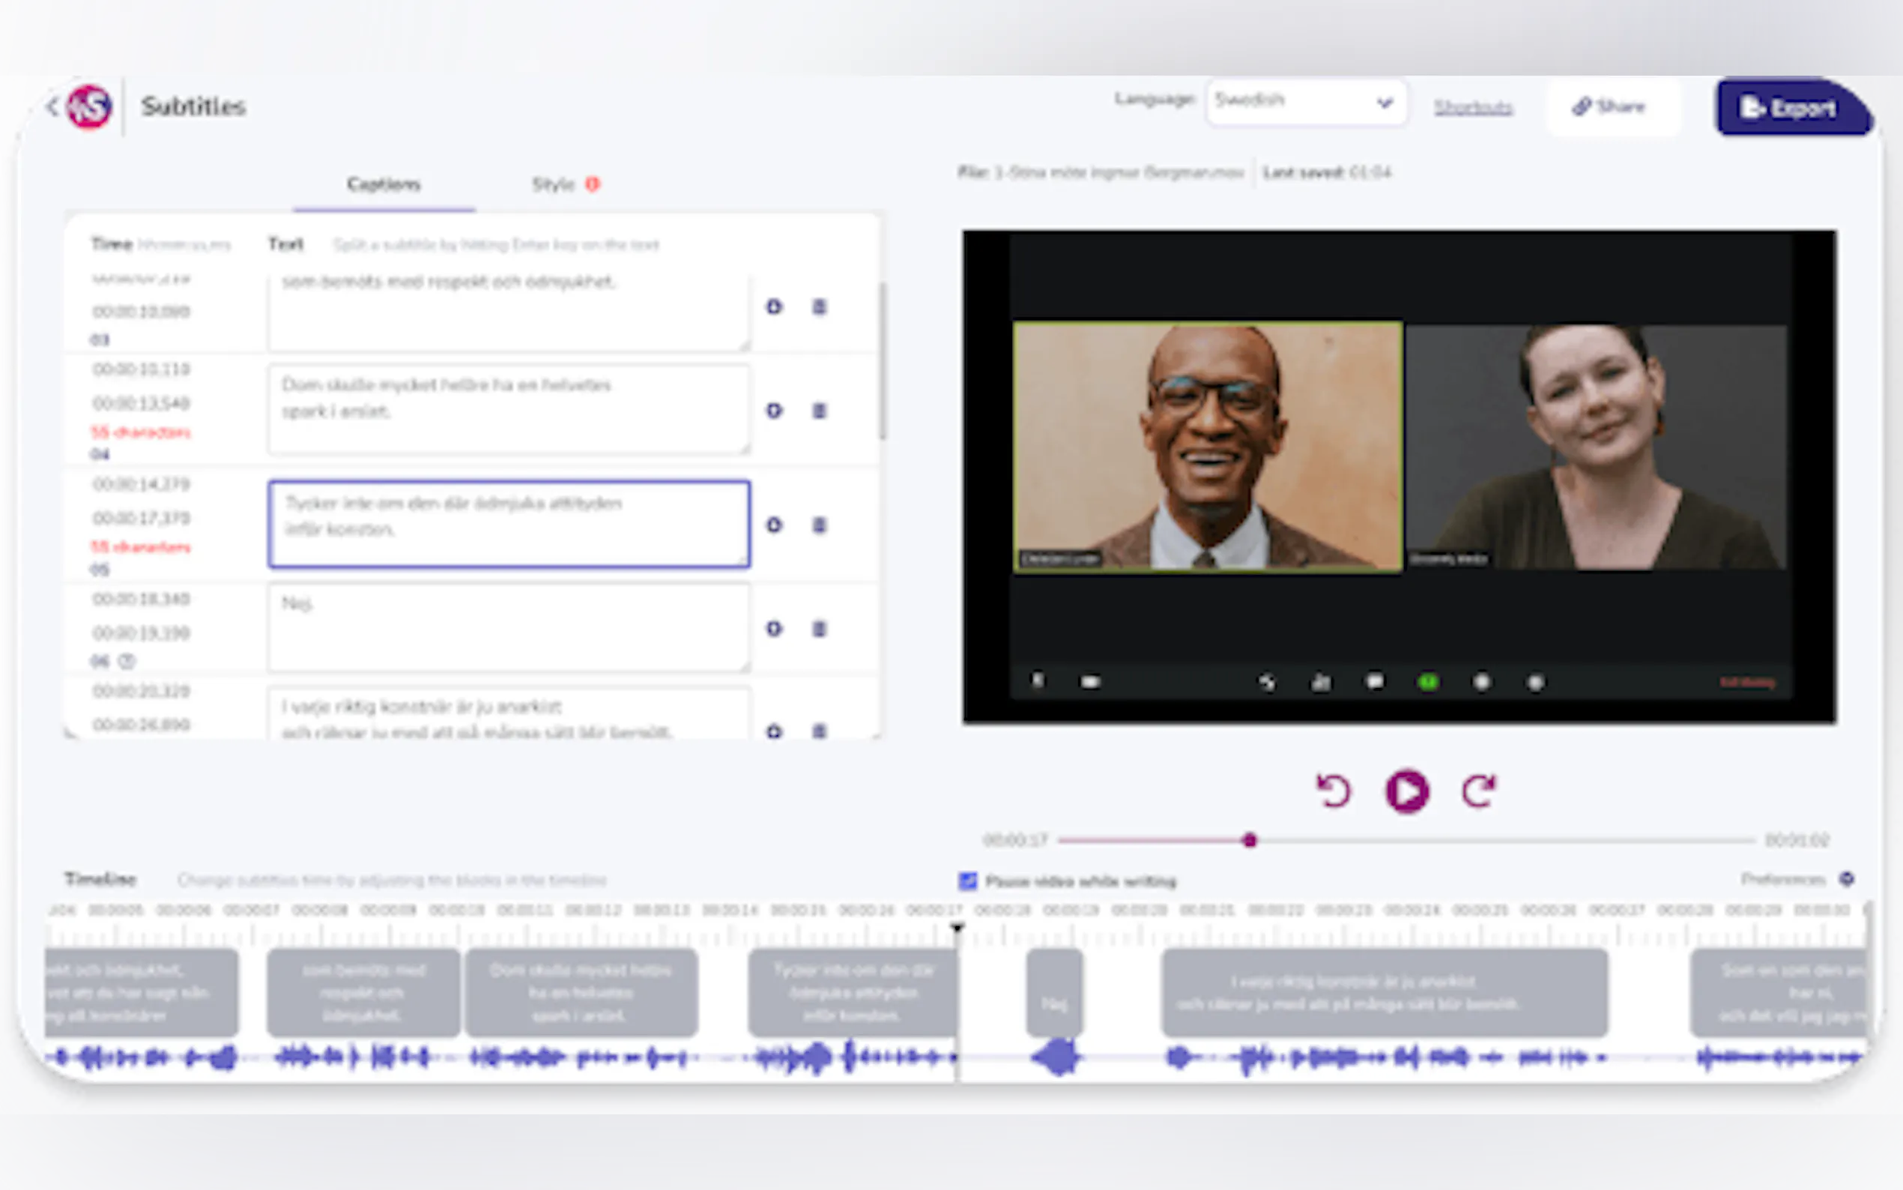Click the Export button

pyautogui.click(x=1789, y=107)
